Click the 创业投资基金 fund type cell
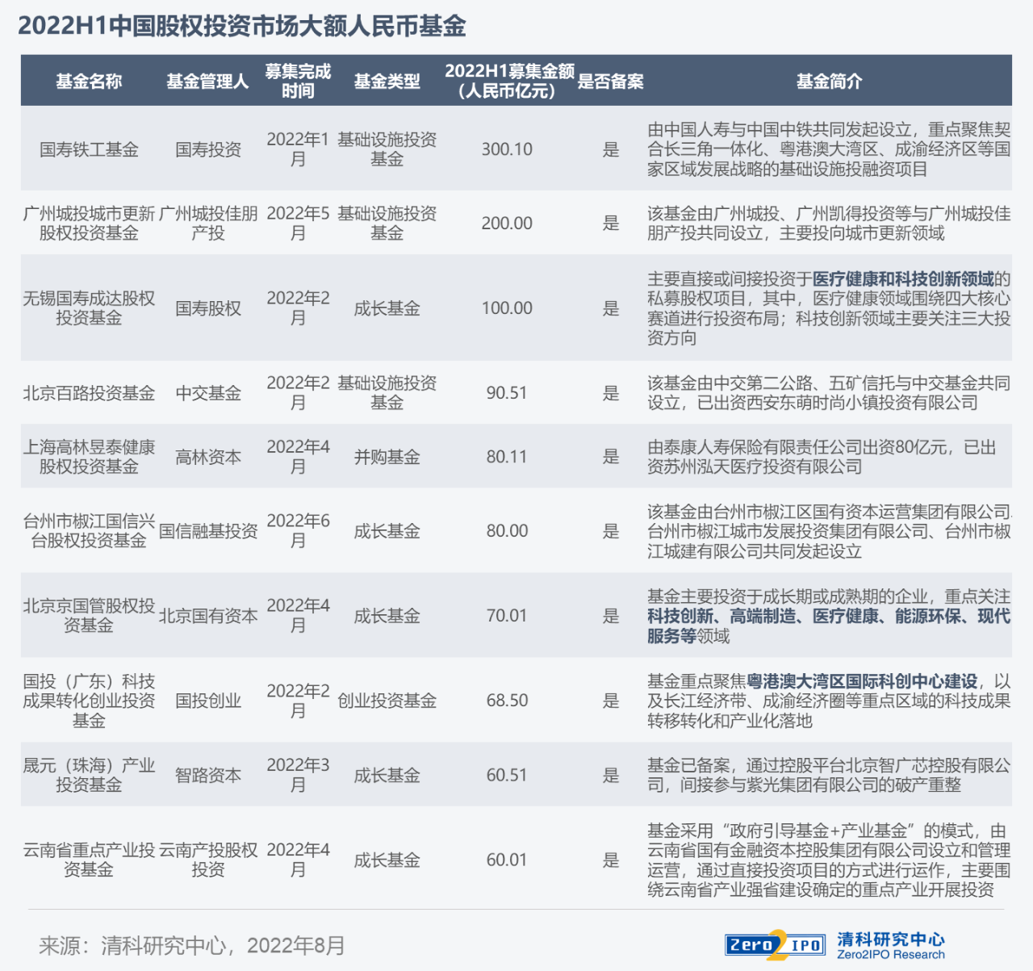This screenshot has width=1033, height=971. click(387, 701)
